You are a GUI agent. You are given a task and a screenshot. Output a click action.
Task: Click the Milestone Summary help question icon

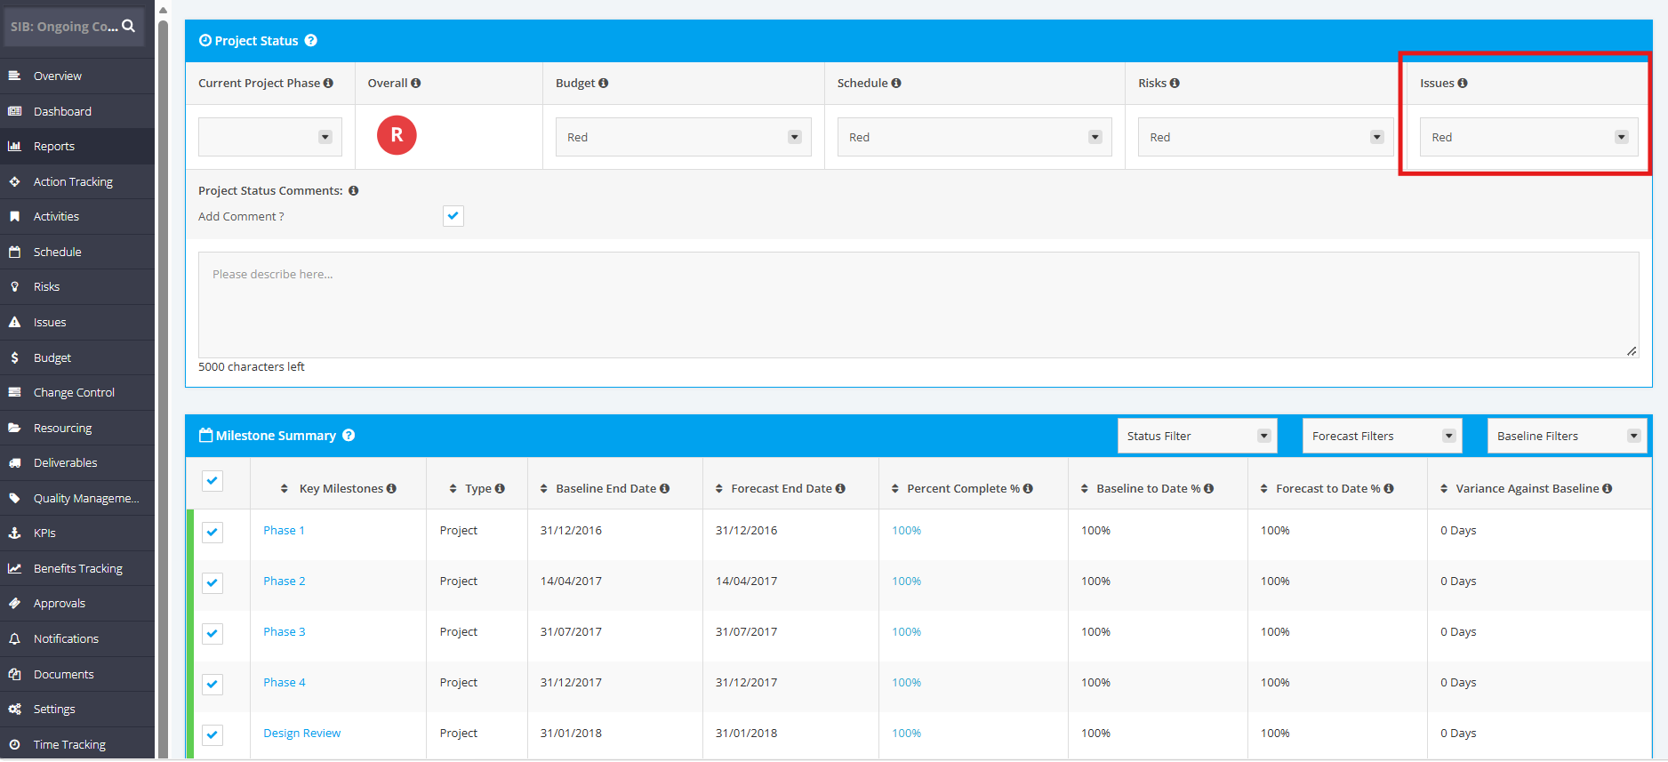[349, 435]
